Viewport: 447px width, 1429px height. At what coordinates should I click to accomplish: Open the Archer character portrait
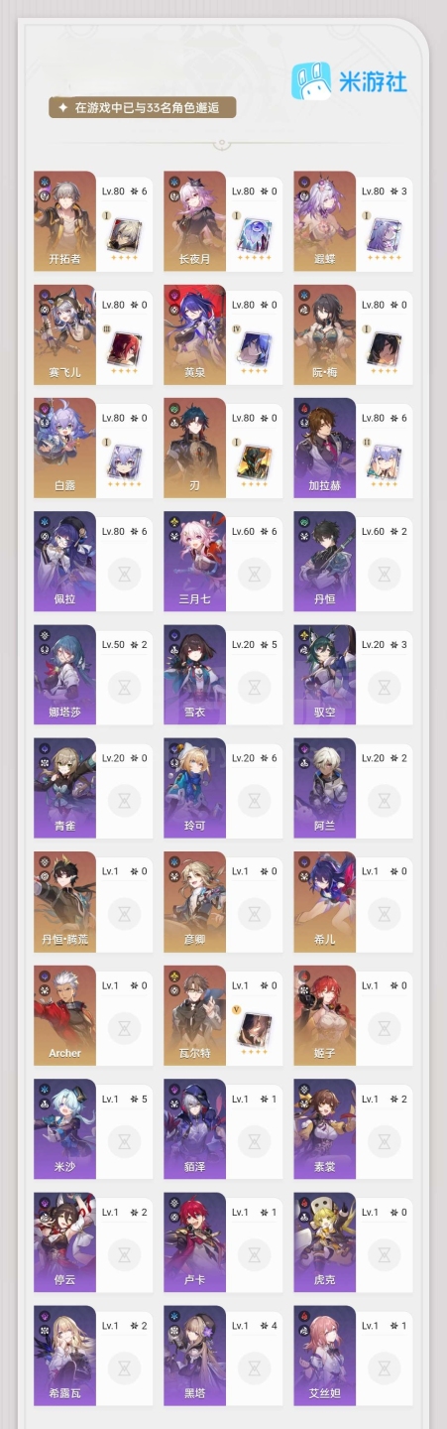point(64,1015)
